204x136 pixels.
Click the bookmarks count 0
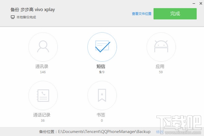pos(102,120)
